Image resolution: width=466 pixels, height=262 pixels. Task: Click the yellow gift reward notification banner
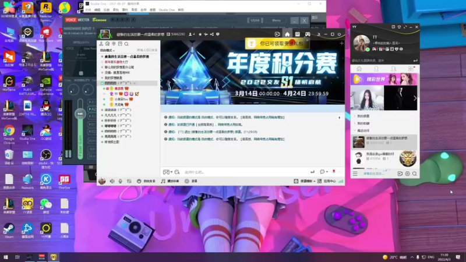point(276,44)
